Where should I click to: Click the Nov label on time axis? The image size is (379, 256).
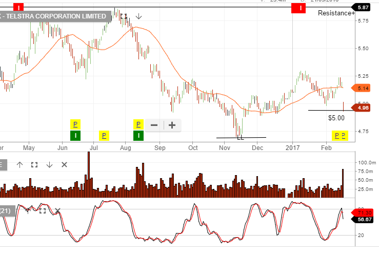(225, 147)
